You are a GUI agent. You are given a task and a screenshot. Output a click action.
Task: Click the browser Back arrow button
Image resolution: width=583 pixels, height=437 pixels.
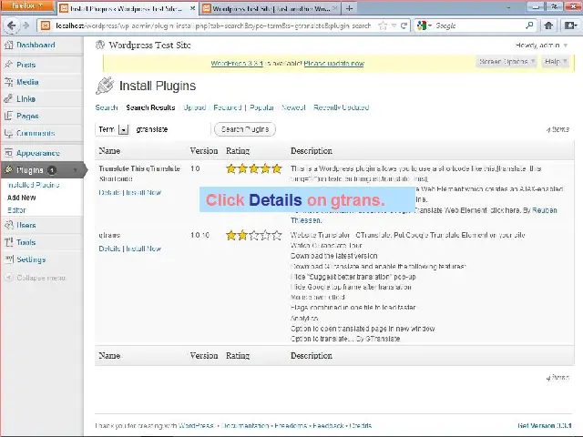coord(11,25)
